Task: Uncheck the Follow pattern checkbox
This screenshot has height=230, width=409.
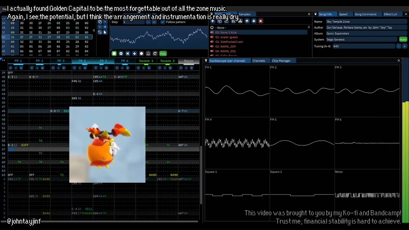Action: pos(163,22)
